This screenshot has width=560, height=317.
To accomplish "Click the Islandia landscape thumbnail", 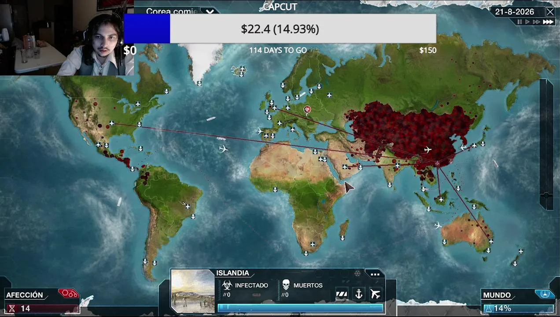I will [192, 291].
